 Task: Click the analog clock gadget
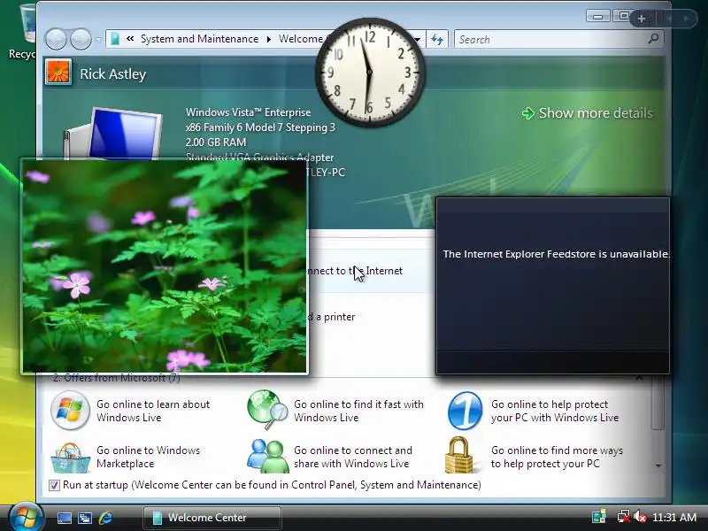370,73
